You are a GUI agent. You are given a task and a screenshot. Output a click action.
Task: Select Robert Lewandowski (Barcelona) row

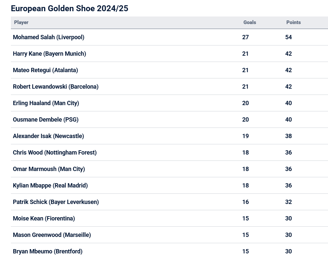click(56, 87)
